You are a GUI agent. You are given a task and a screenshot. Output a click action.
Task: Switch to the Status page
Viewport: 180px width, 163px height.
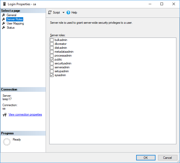11,28
